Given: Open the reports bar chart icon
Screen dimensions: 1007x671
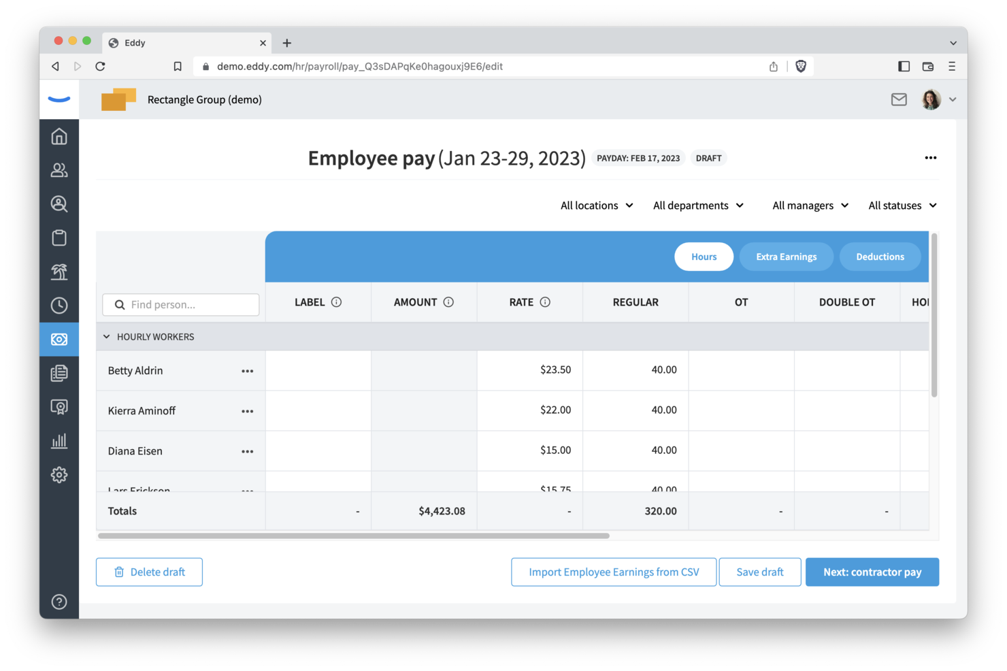Looking at the screenshot, I should pyautogui.click(x=59, y=441).
